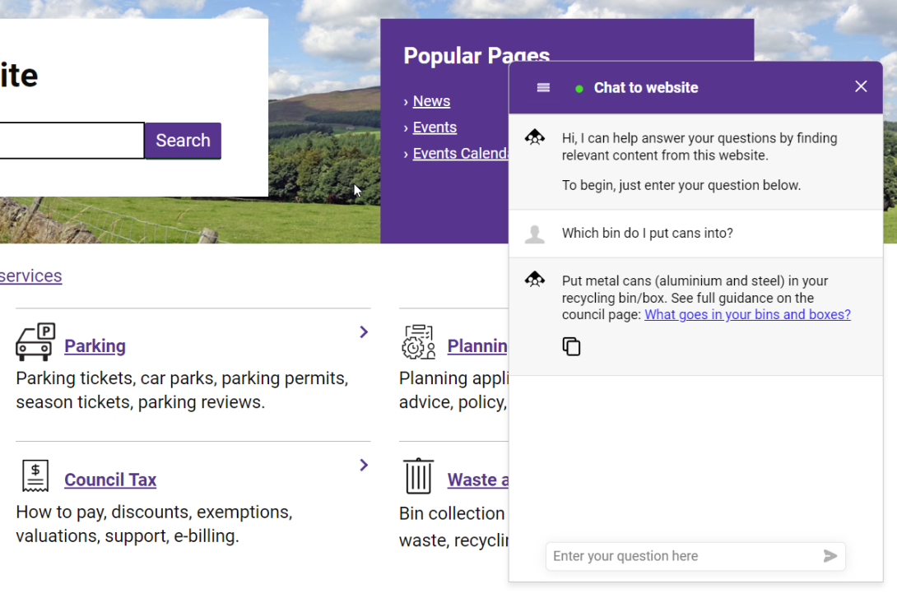Copy the chatbot's answer with copy icon
This screenshot has height=598, width=897.
point(571,346)
